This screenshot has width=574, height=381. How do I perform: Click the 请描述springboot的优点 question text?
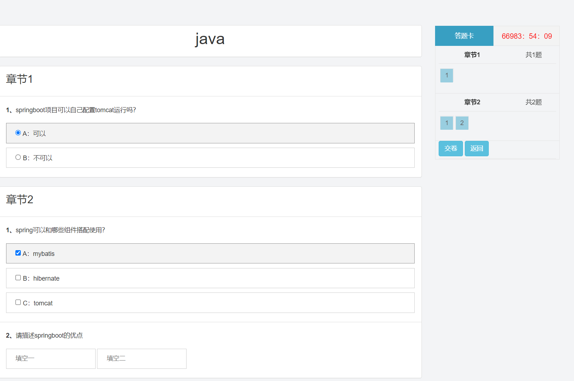click(49, 335)
